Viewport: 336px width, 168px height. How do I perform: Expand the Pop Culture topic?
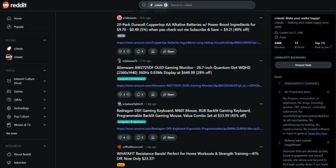pyautogui.click(x=45, y=117)
